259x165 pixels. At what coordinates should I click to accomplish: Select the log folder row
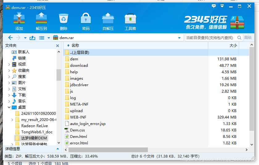click(156, 98)
